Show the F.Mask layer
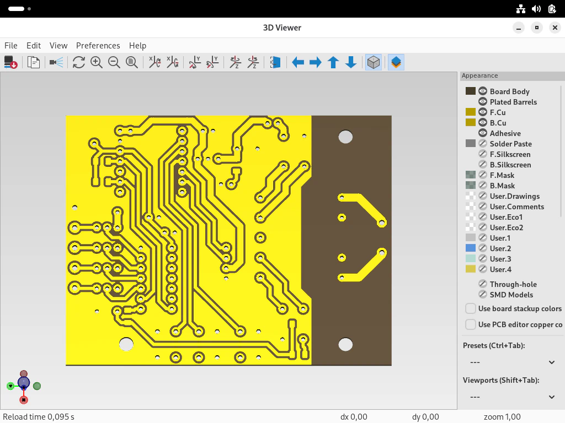 coord(482,175)
